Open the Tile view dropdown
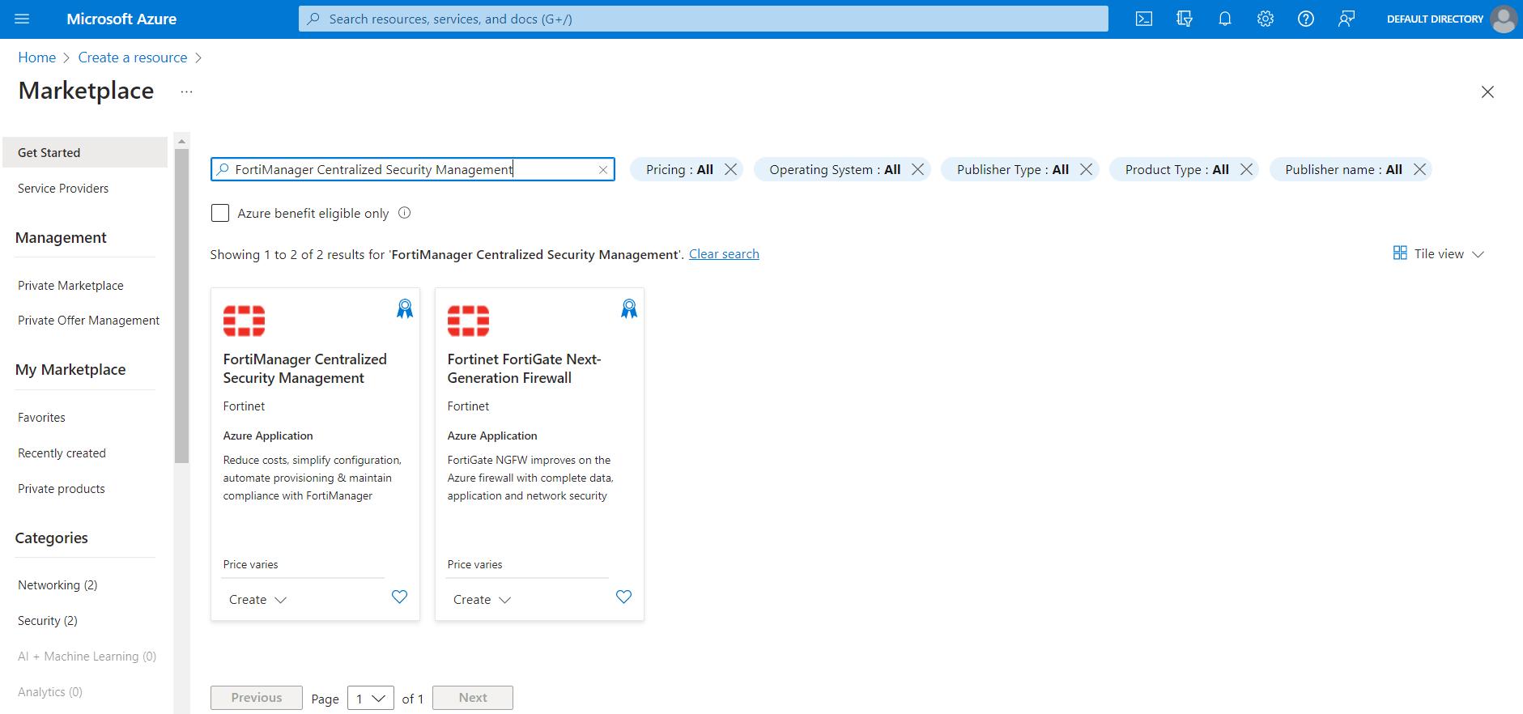This screenshot has height=714, width=1523. (x=1439, y=254)
